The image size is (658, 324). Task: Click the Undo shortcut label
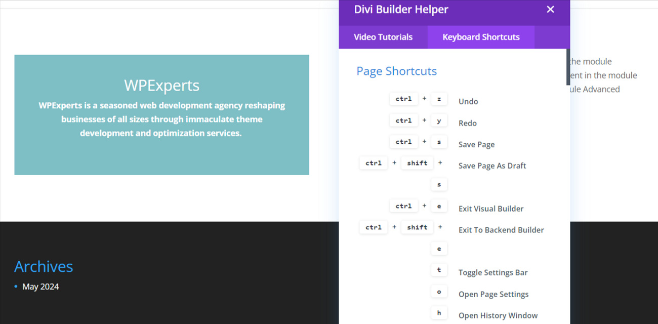tap(468, 101)
